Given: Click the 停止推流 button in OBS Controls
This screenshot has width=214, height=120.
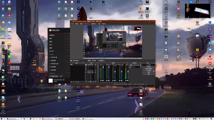Looking at the screenshot, I should (149, 65).
